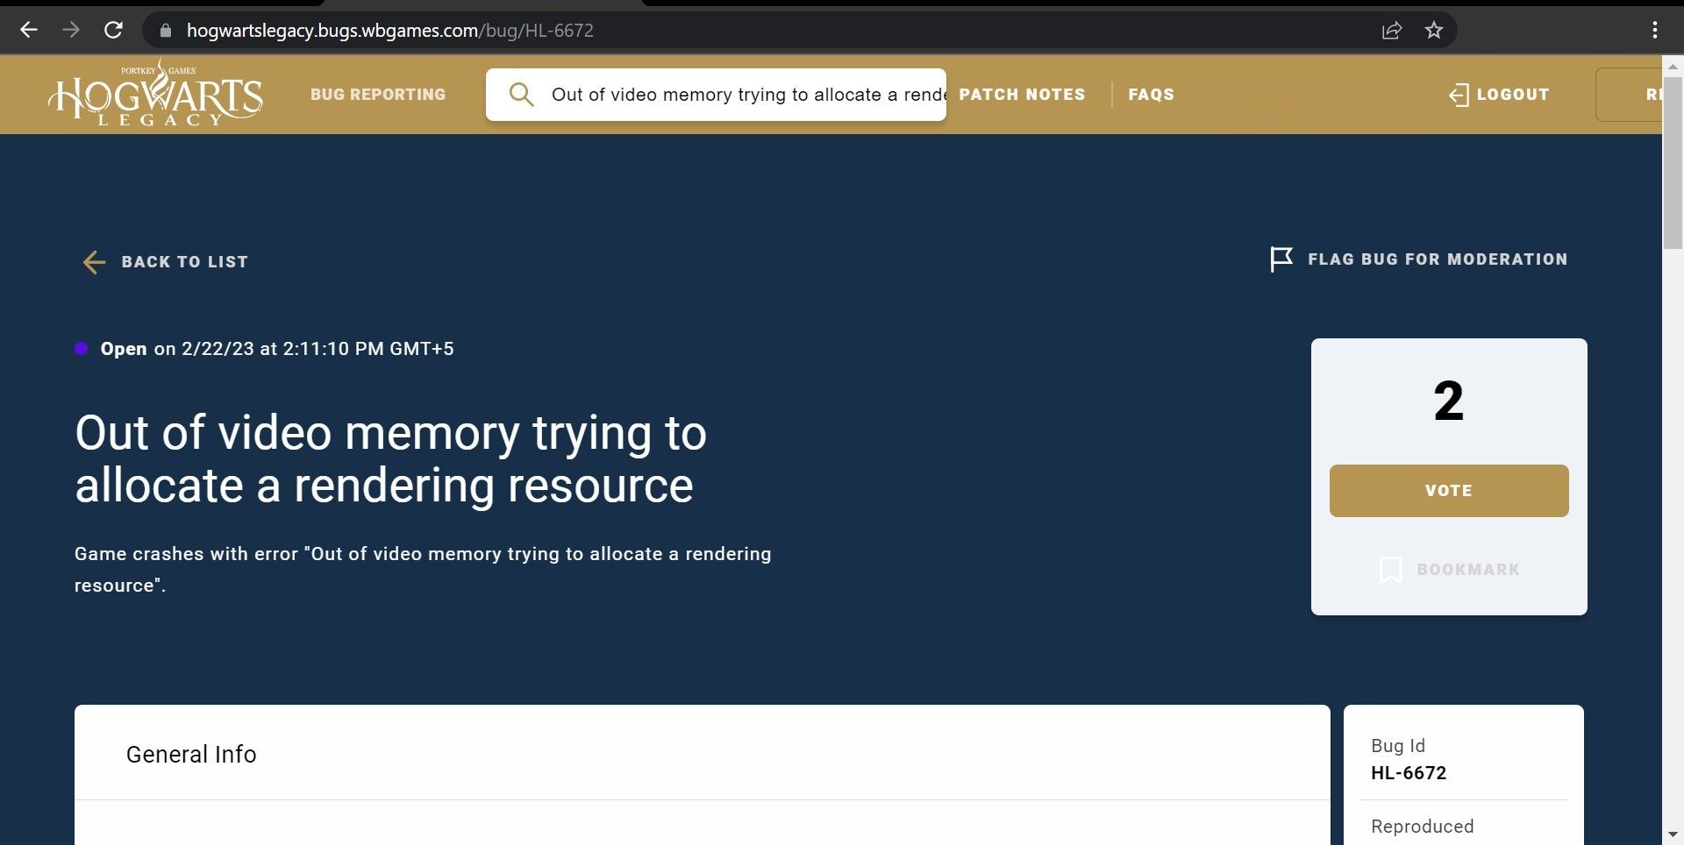
Task: Click the flag icon for moderation
Action: coord(1281,259)
